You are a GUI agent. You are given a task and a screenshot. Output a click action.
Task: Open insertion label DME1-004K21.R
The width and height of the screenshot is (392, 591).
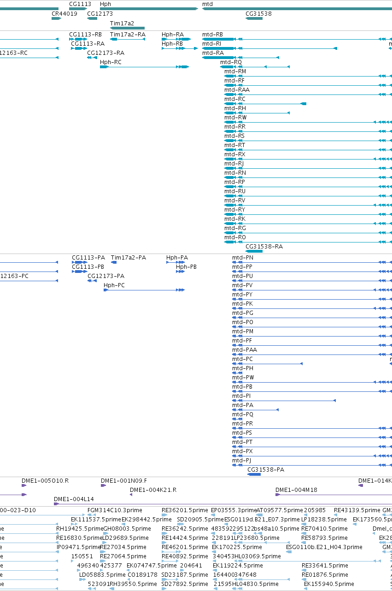(153, 490)
